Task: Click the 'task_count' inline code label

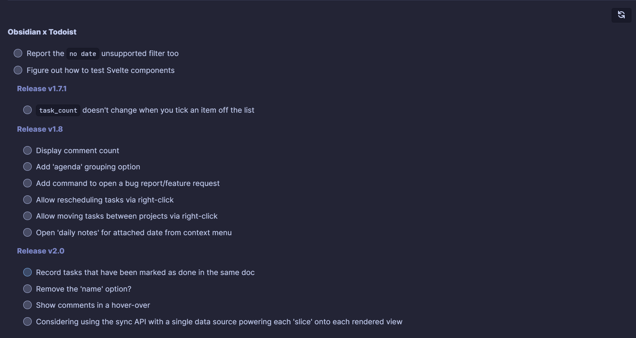Action: pyautogui.click(x=58, y=111)
